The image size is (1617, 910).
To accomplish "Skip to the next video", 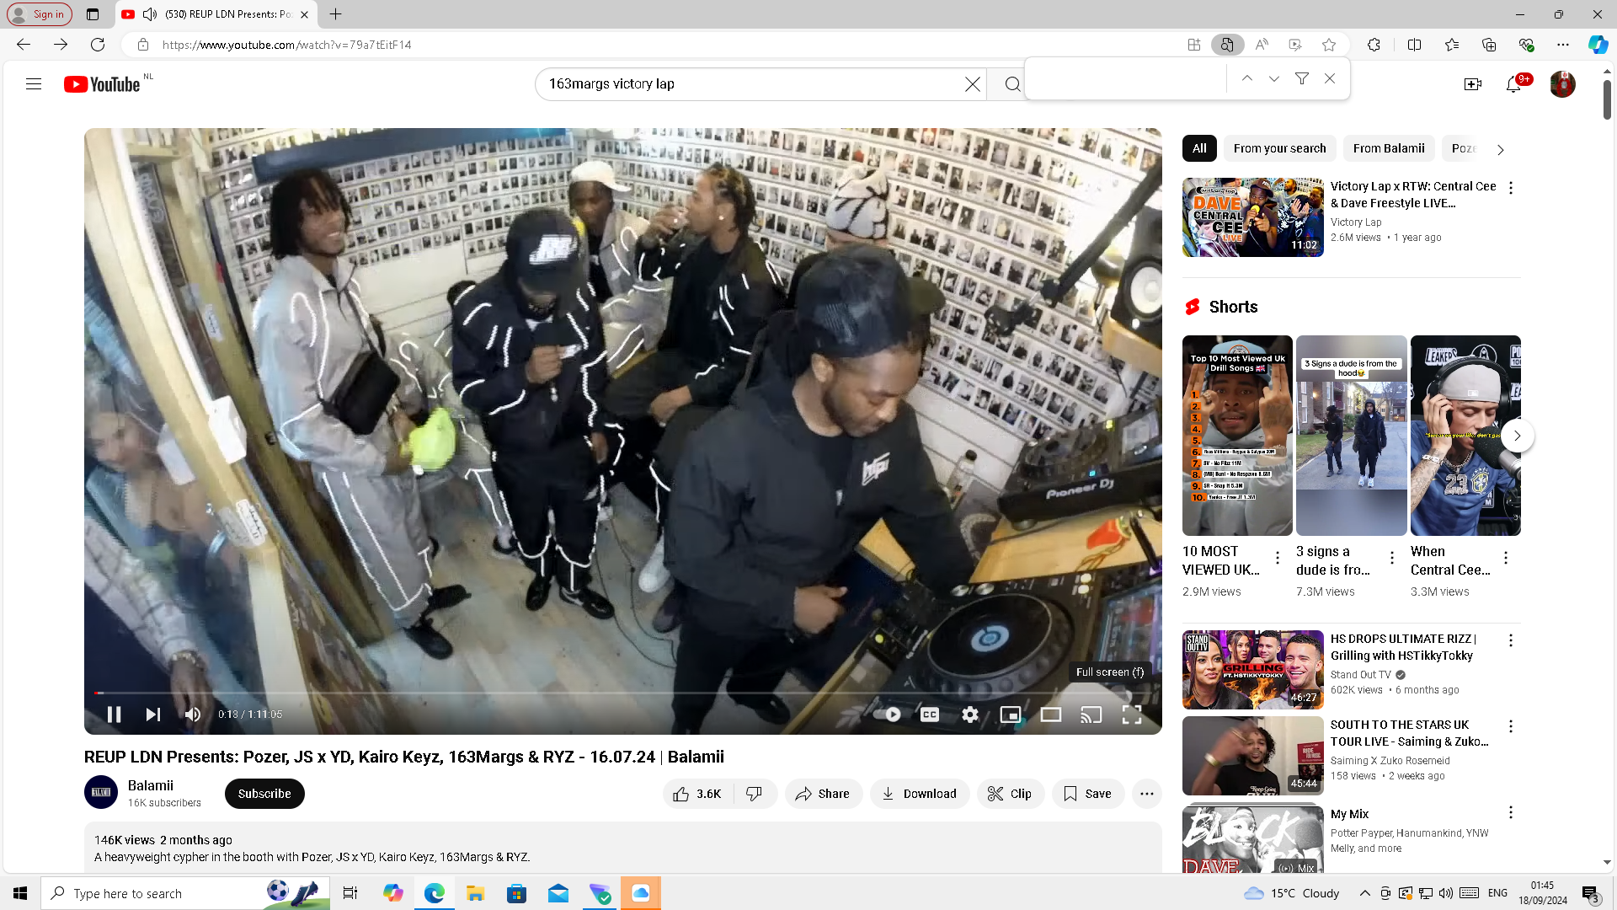I will tap(152, 715).
